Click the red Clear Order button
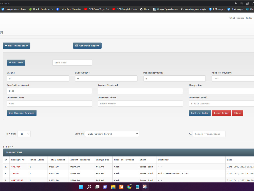The image size is (254, 191). click(221, 113)
